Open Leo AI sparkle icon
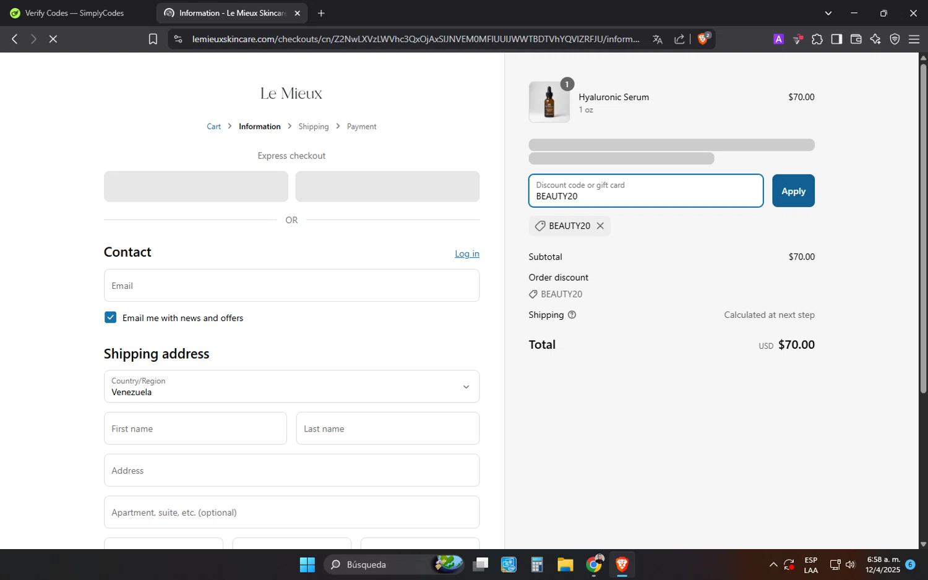The image size is (928, 580). (x=875, y=39)
